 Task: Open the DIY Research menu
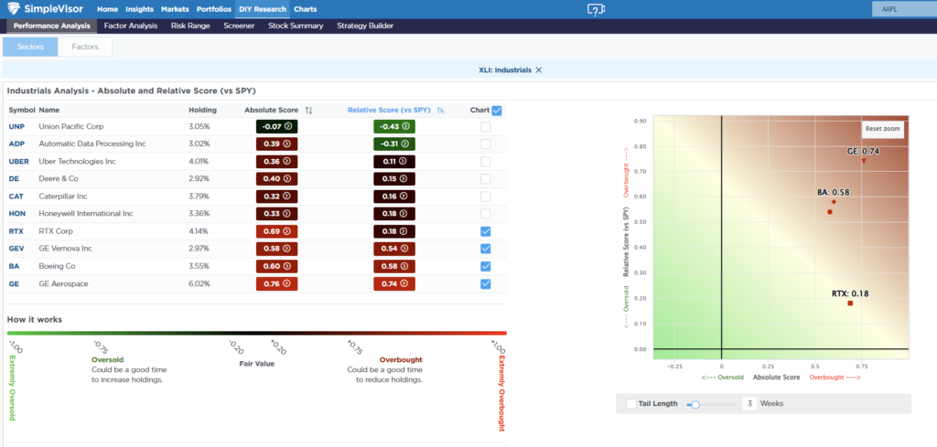263,9
